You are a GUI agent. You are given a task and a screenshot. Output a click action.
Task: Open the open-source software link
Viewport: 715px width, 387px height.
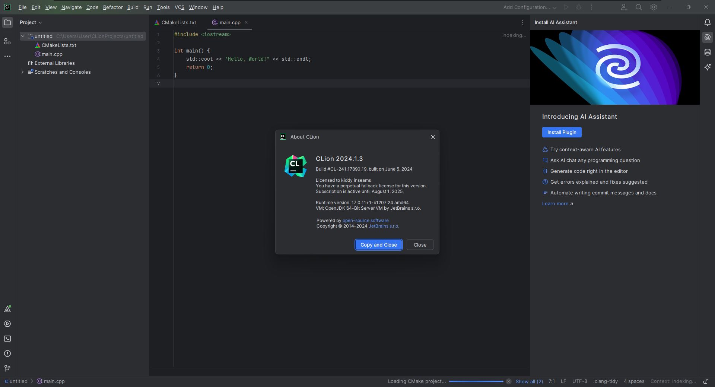365,221
